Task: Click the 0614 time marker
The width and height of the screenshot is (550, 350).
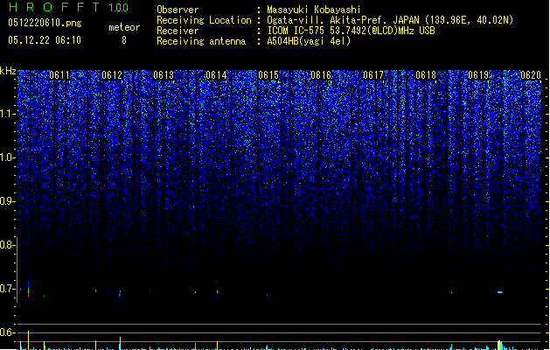Action: [x=217, y=75]
